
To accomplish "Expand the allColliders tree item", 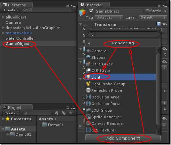I will (3, 17).
